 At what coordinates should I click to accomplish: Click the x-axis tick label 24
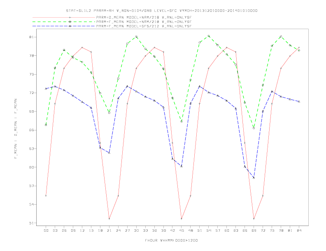pyautogui.click(x=118, y=230)
